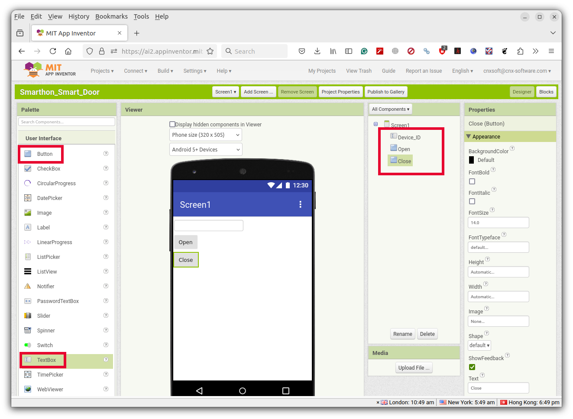Click the Search Components field
This screenshot has height=419, width=573.
(x=67, y=122)
